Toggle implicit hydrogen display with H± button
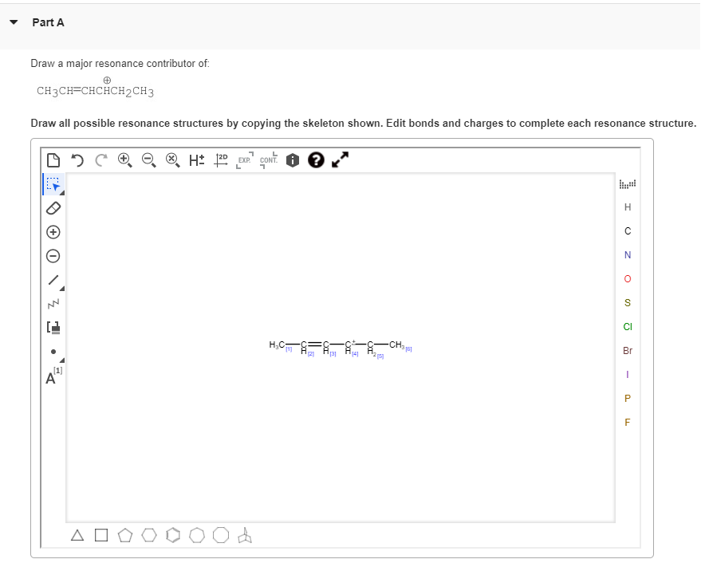The image size is (705, 563). [x=196, y=159]
